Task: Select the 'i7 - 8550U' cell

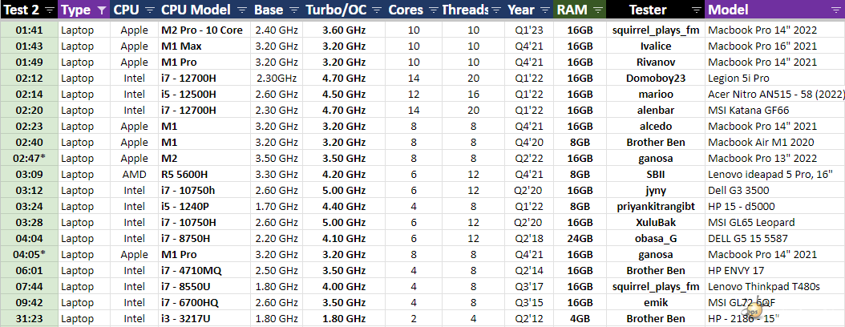Action: (204, 287)
